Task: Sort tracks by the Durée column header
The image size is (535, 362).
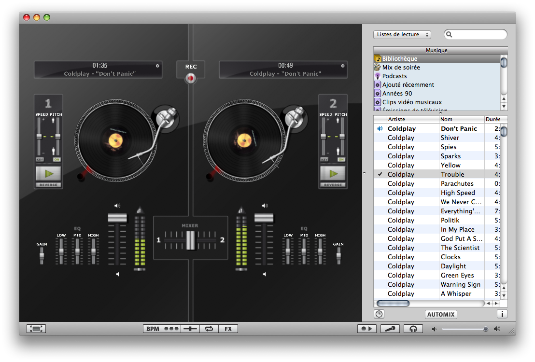Action: (493, 119)
